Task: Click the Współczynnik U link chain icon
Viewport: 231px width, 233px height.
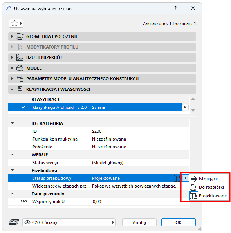Action: point(24,201)
